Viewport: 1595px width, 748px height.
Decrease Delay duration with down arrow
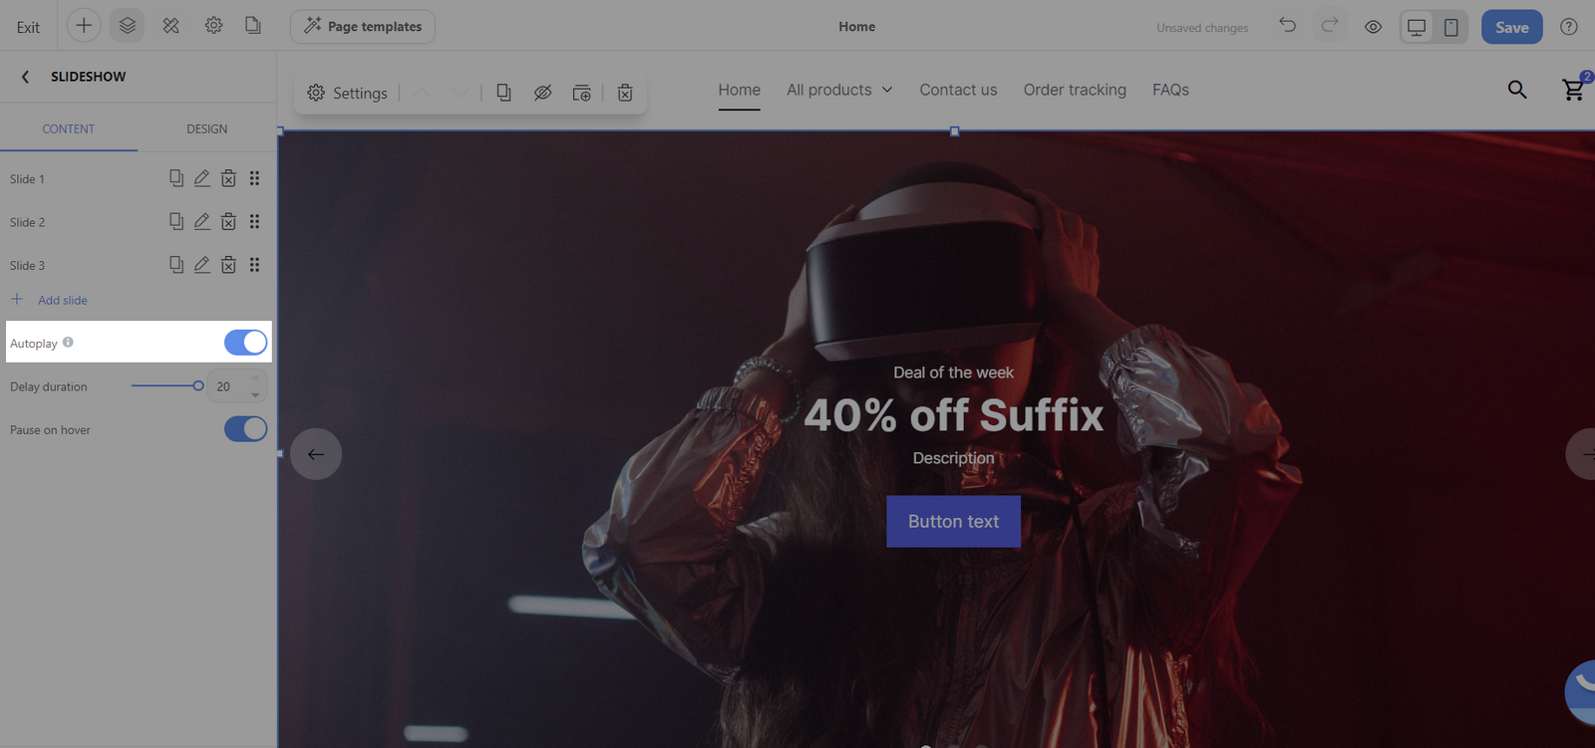[256, 394]
